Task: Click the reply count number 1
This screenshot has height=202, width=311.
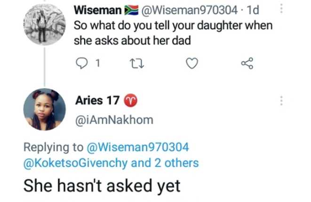Action: [x=97, y=63]
